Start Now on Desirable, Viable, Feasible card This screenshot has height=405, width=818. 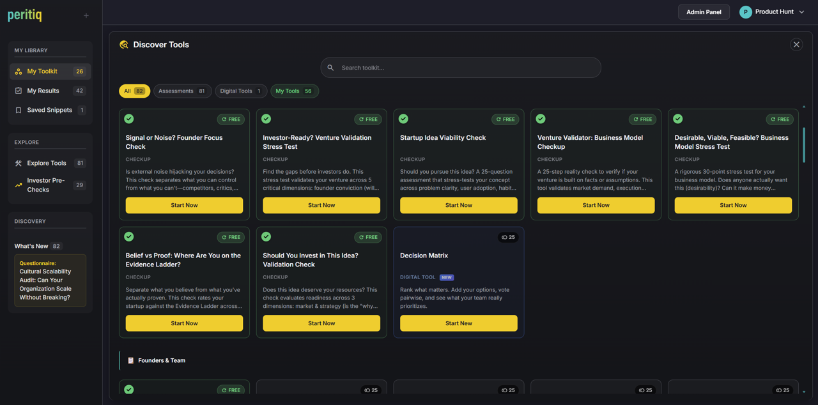733,205
